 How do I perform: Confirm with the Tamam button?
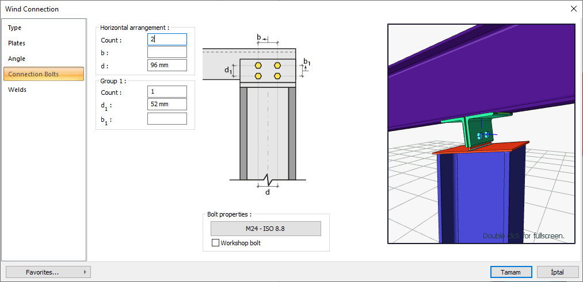click(x=510, y=272)
